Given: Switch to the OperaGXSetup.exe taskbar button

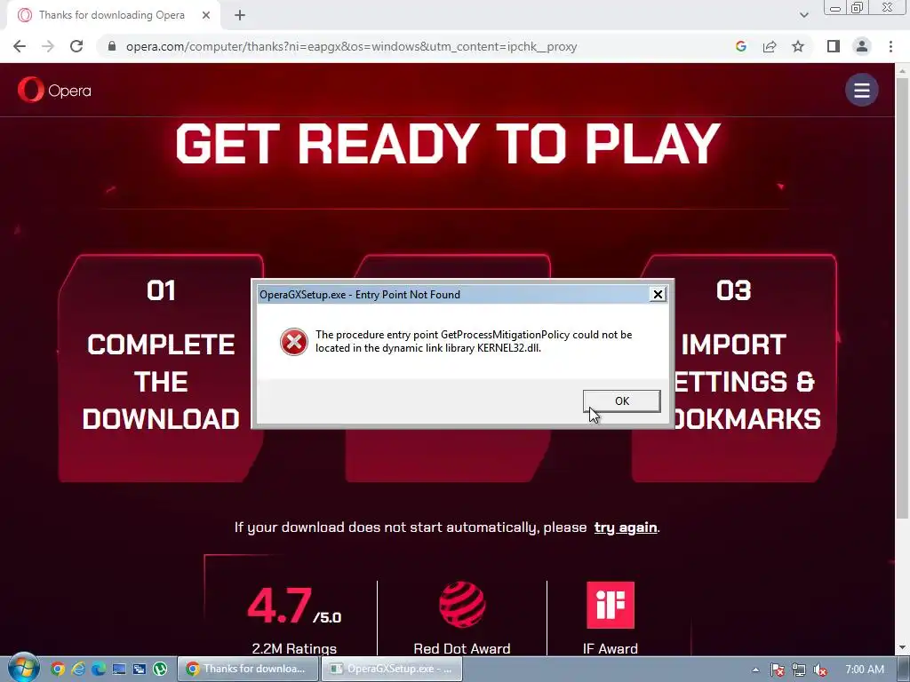Looking at the screenshot, I should pyautogui.click(x=392, y=669).
